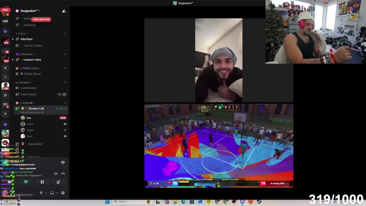Open Steam from the taskbar
Image resolution: width=366 pixels, height=206 pixels.
pos(259,202)
